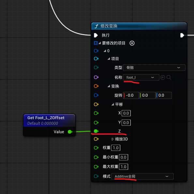Click the green pin for translation X

pos(96,113)
